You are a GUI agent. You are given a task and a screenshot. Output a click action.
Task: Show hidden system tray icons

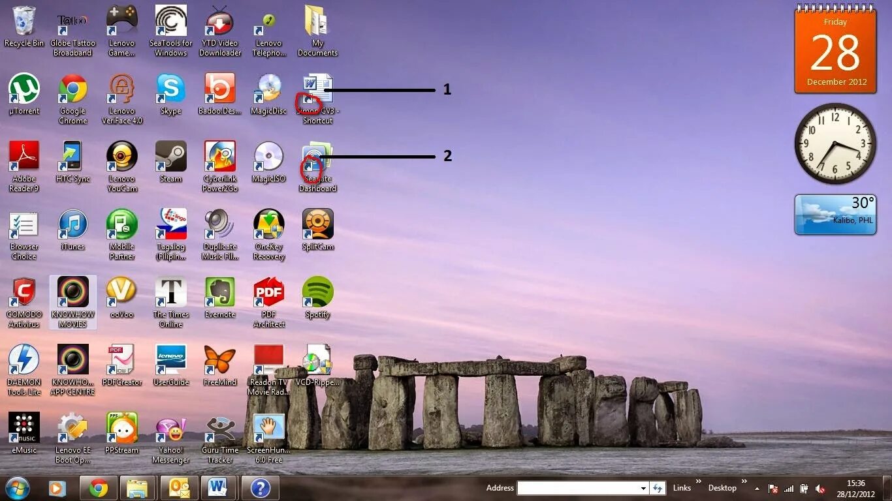pos(757,488)
